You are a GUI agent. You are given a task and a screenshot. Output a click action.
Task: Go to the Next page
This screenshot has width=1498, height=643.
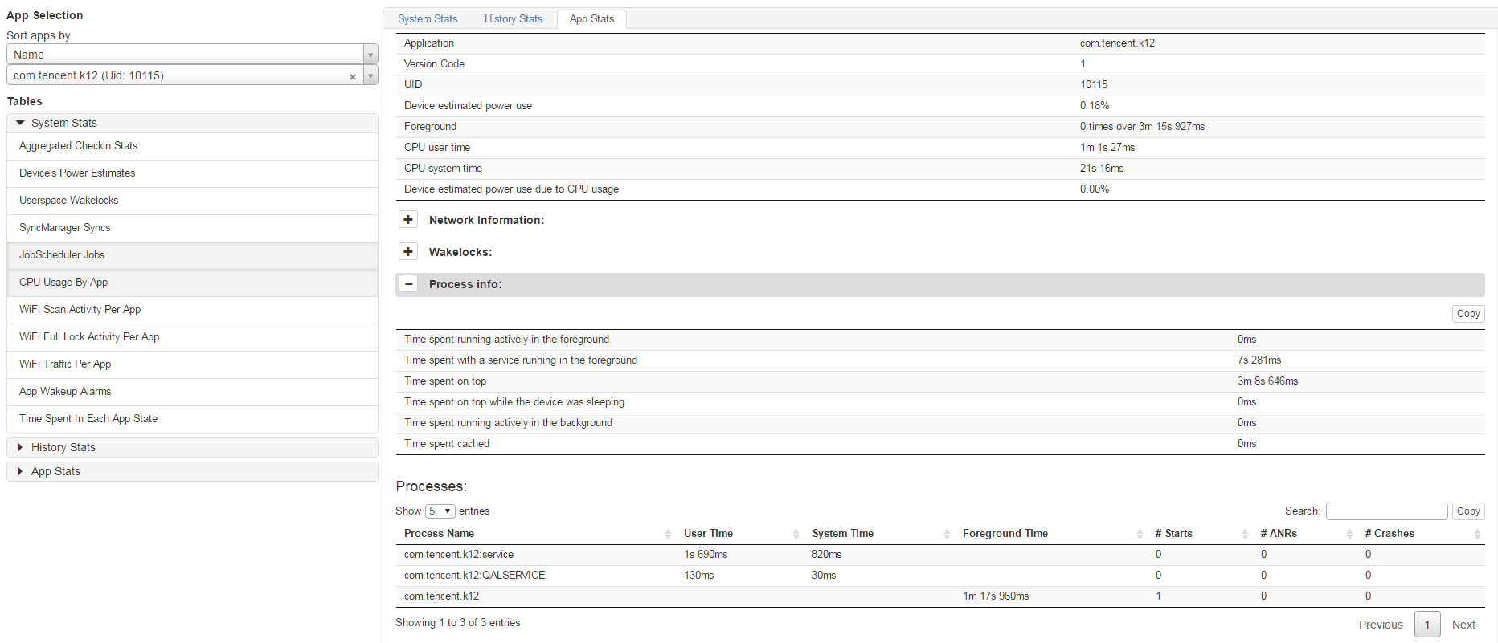point(1463,625)
